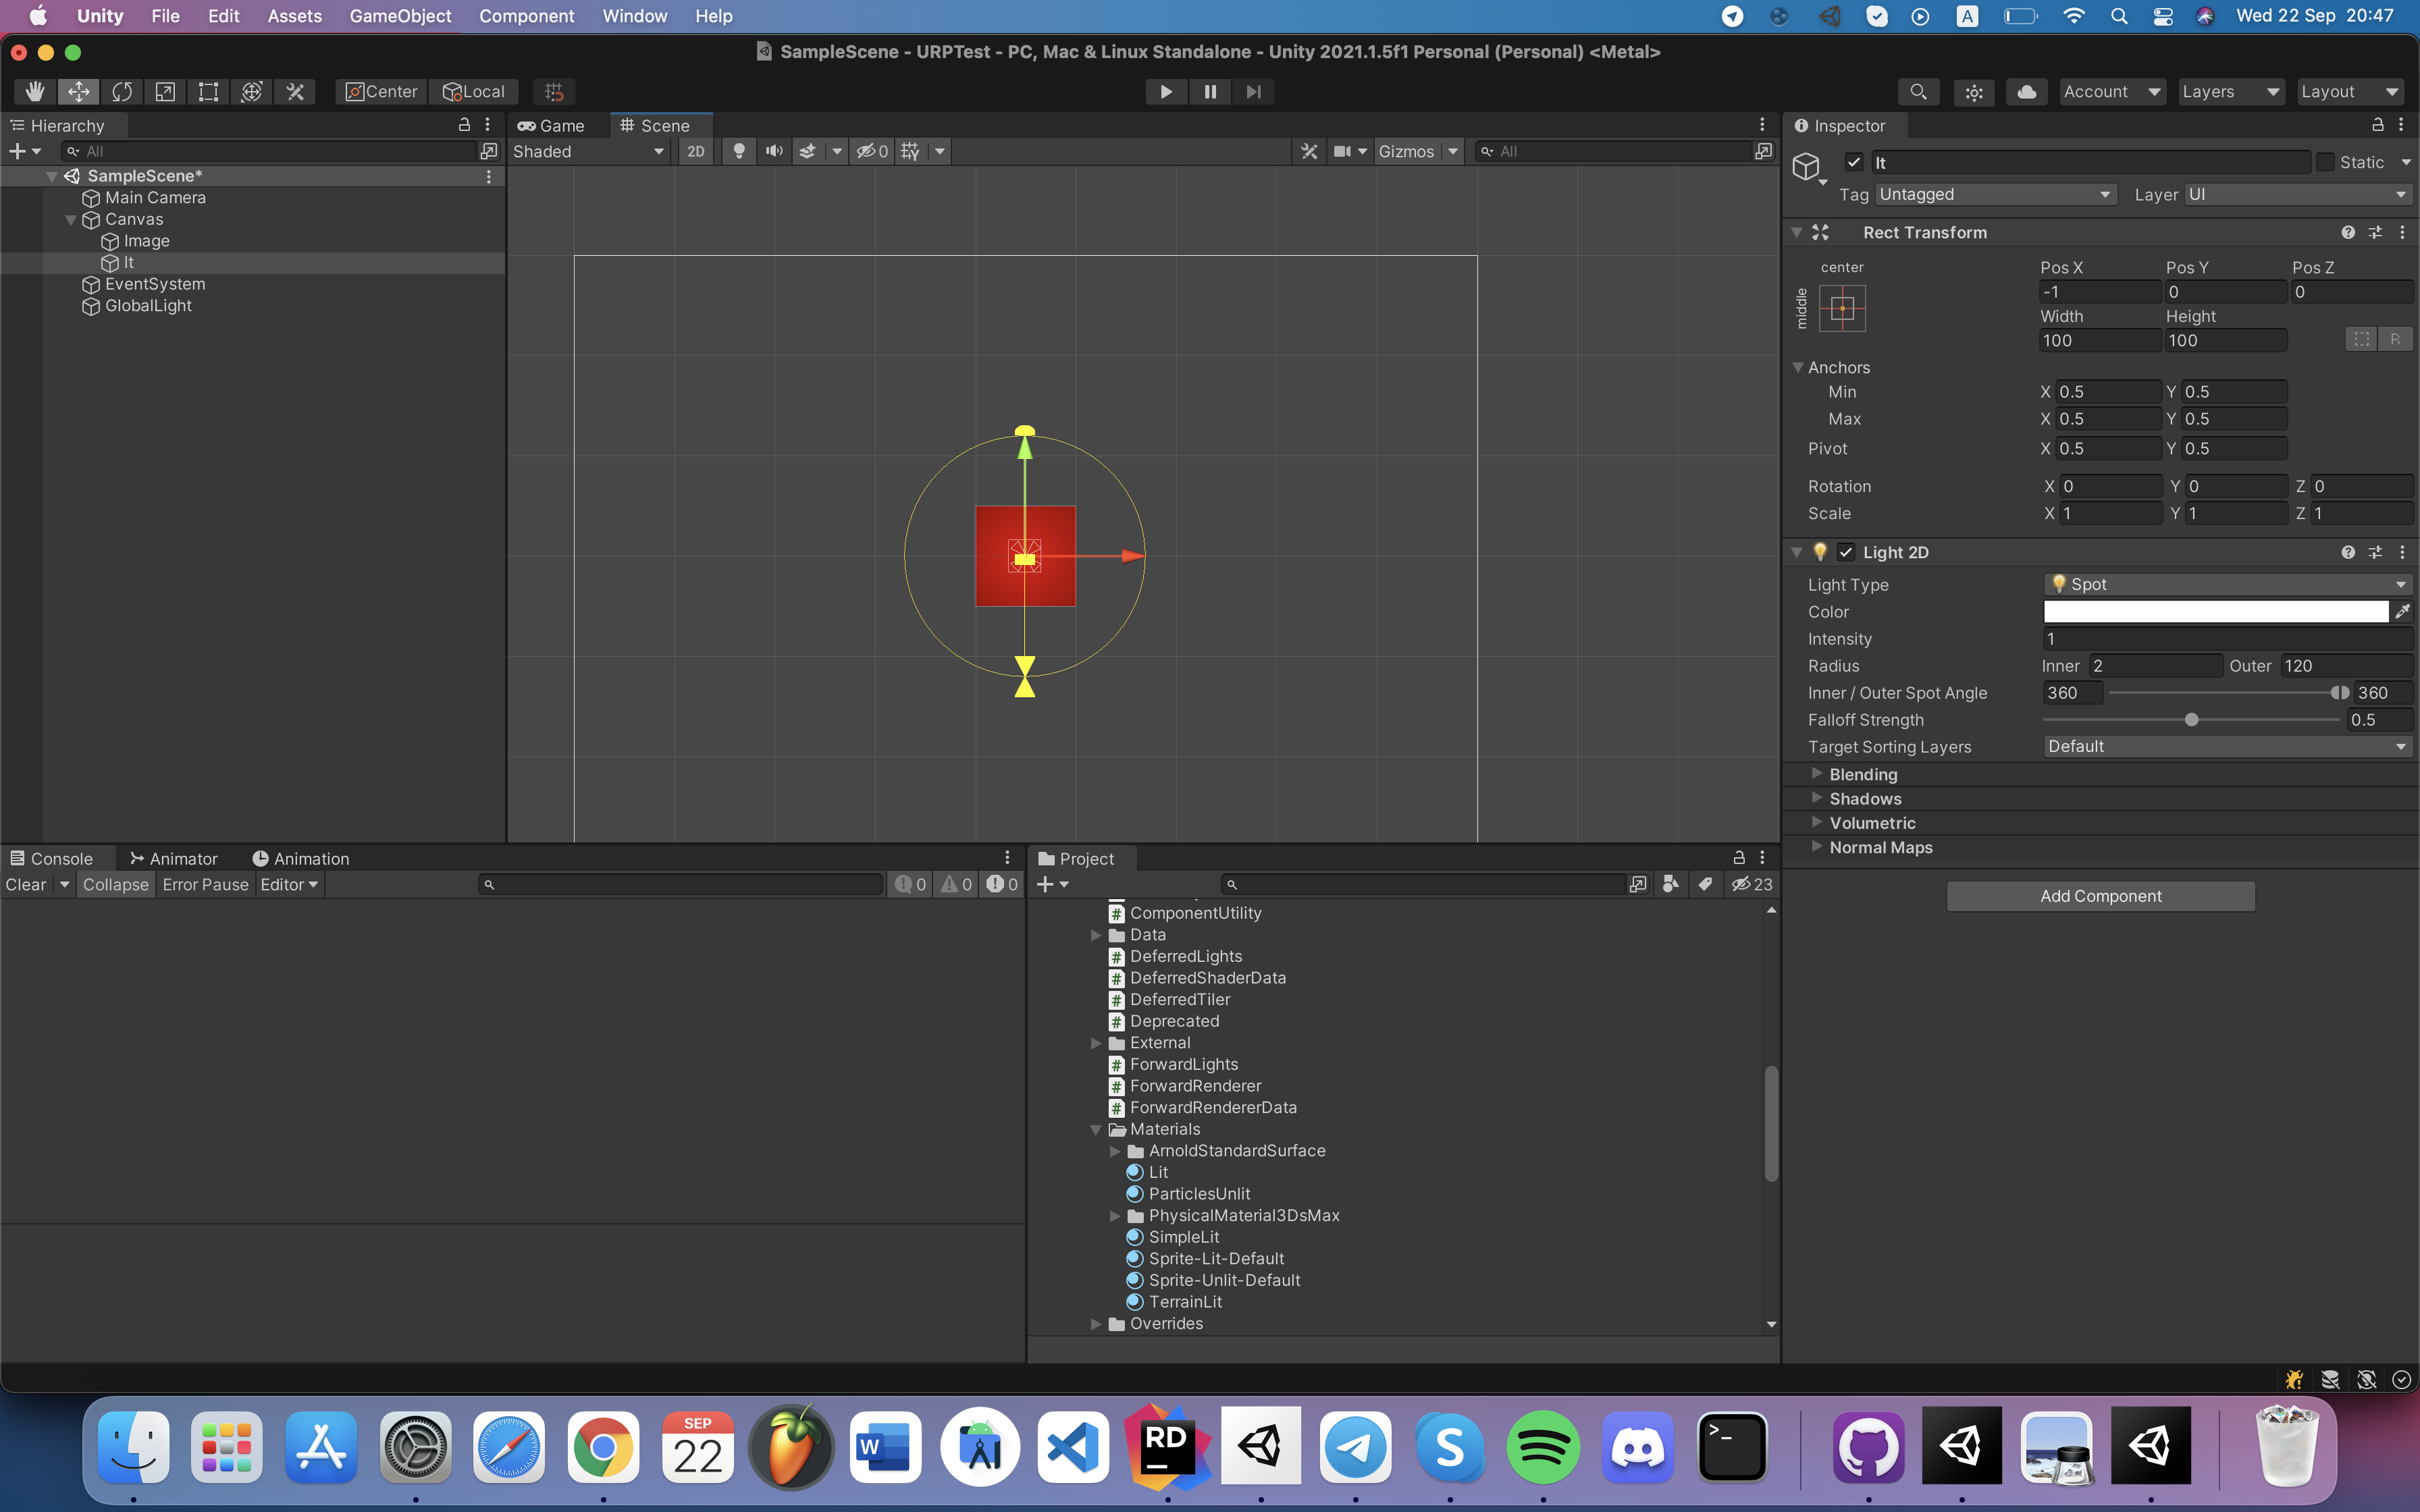
Task: Toggle grid snapping icon in toolbar
Action: click(x=554, y=92)
